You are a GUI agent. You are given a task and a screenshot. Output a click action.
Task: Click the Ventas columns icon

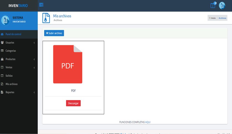pos(2,67)
